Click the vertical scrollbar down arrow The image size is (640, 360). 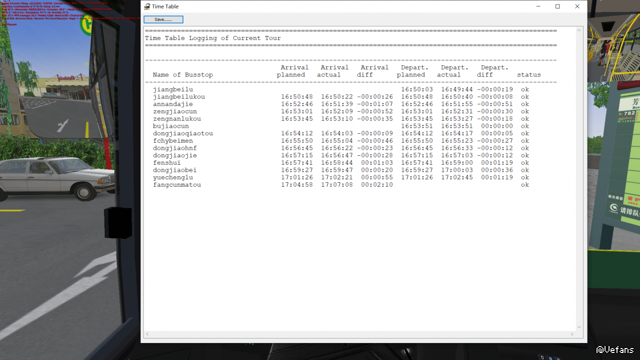point(580,327)
